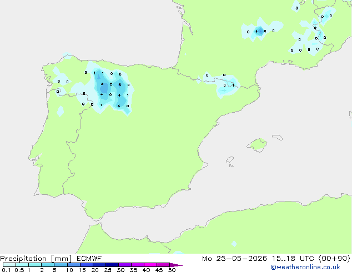Click the '3' precipitation value in northwest Spain
The image size is (352, 272).
(x=102, y=84)
